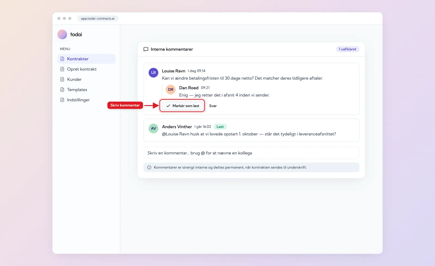Click the green 'Løst' status badge
Image resolution: width=435 pixels, height=266 pixels.
[x=220, y=127]
